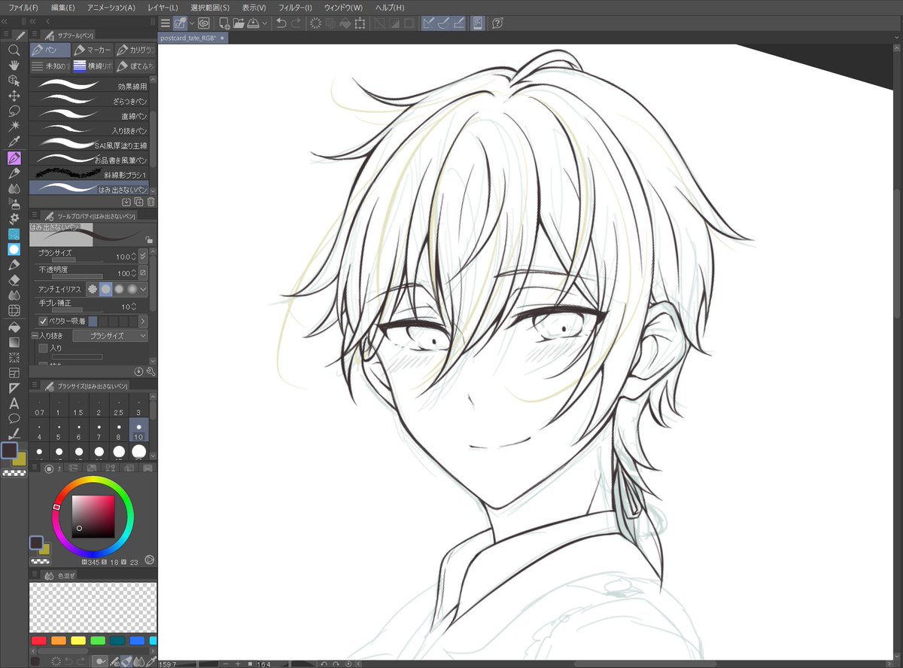Select the Move layer arrows tool

tap(14, 96)
